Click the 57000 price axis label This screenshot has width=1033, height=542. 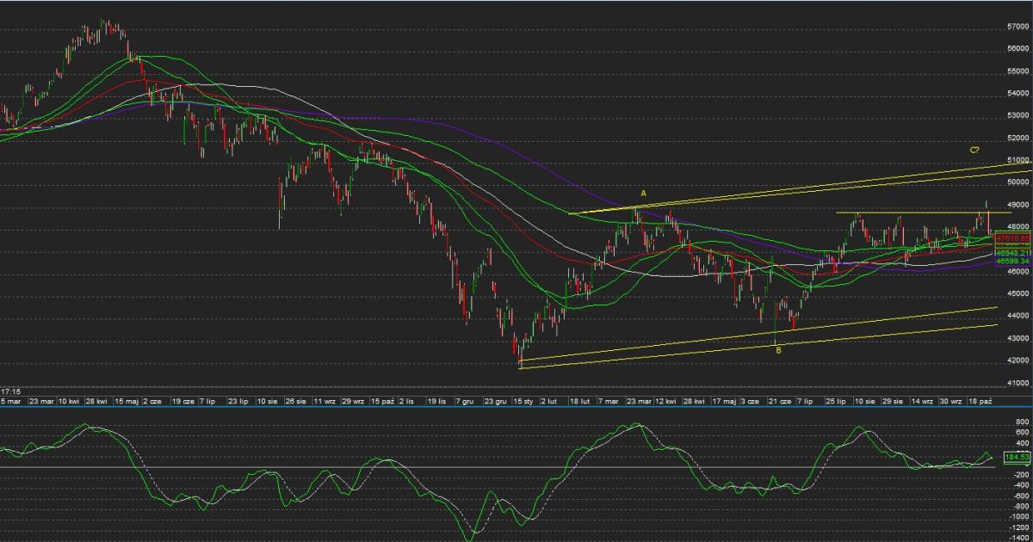tap(1018, 27)
